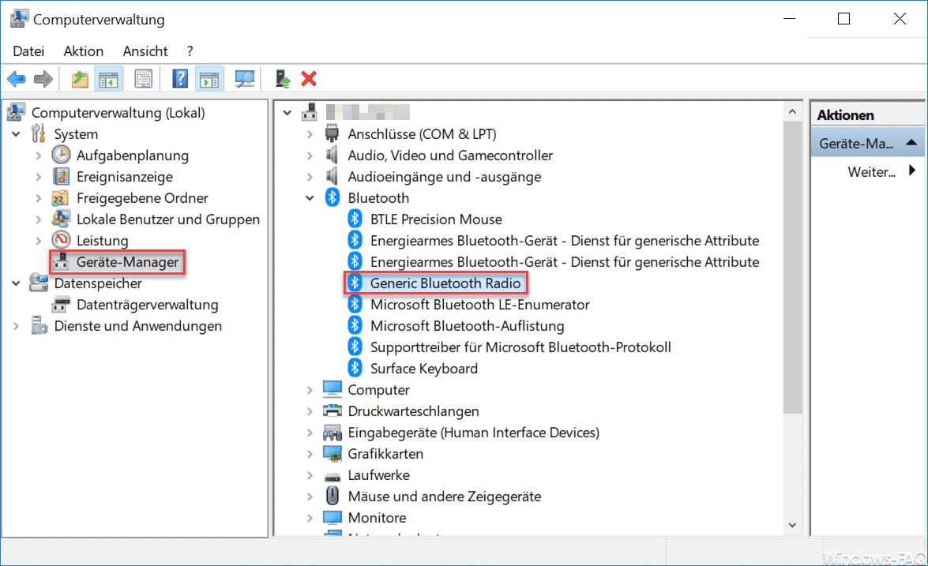Click the Bluetooth icon of Surface Keyboard
The image size is (928, 566).
point(355,368)
